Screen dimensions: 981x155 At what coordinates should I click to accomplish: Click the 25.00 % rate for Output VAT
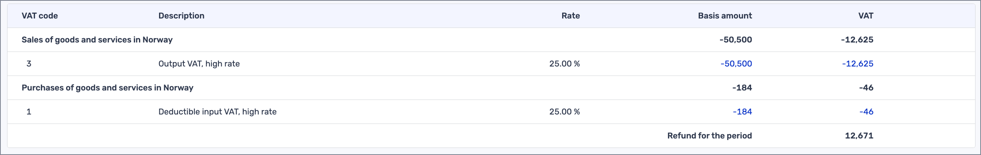click(565, 64)
